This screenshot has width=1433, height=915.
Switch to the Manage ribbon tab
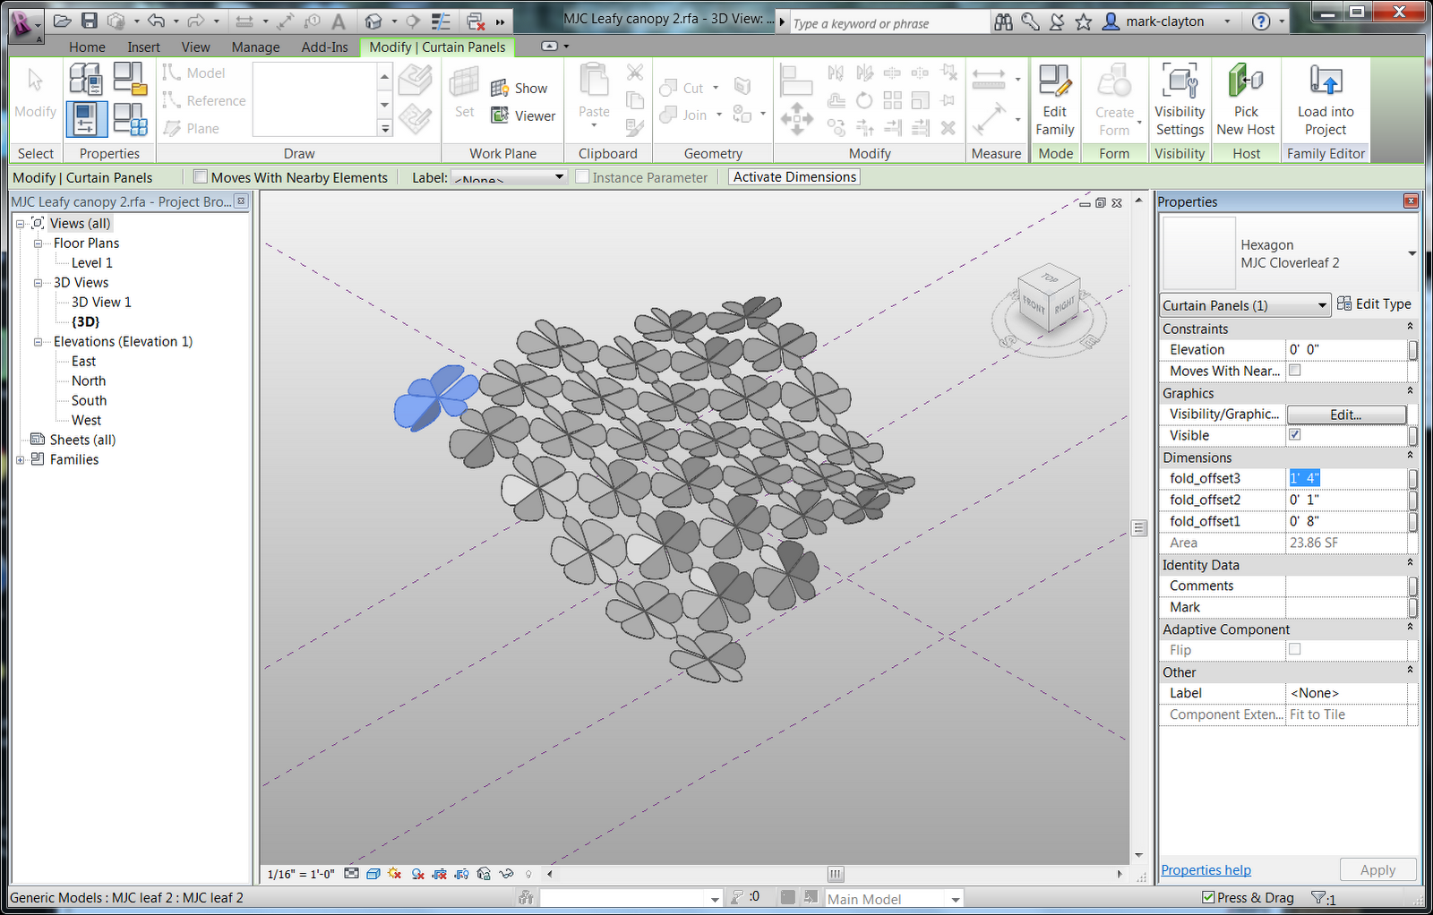(x=255, y=47)
